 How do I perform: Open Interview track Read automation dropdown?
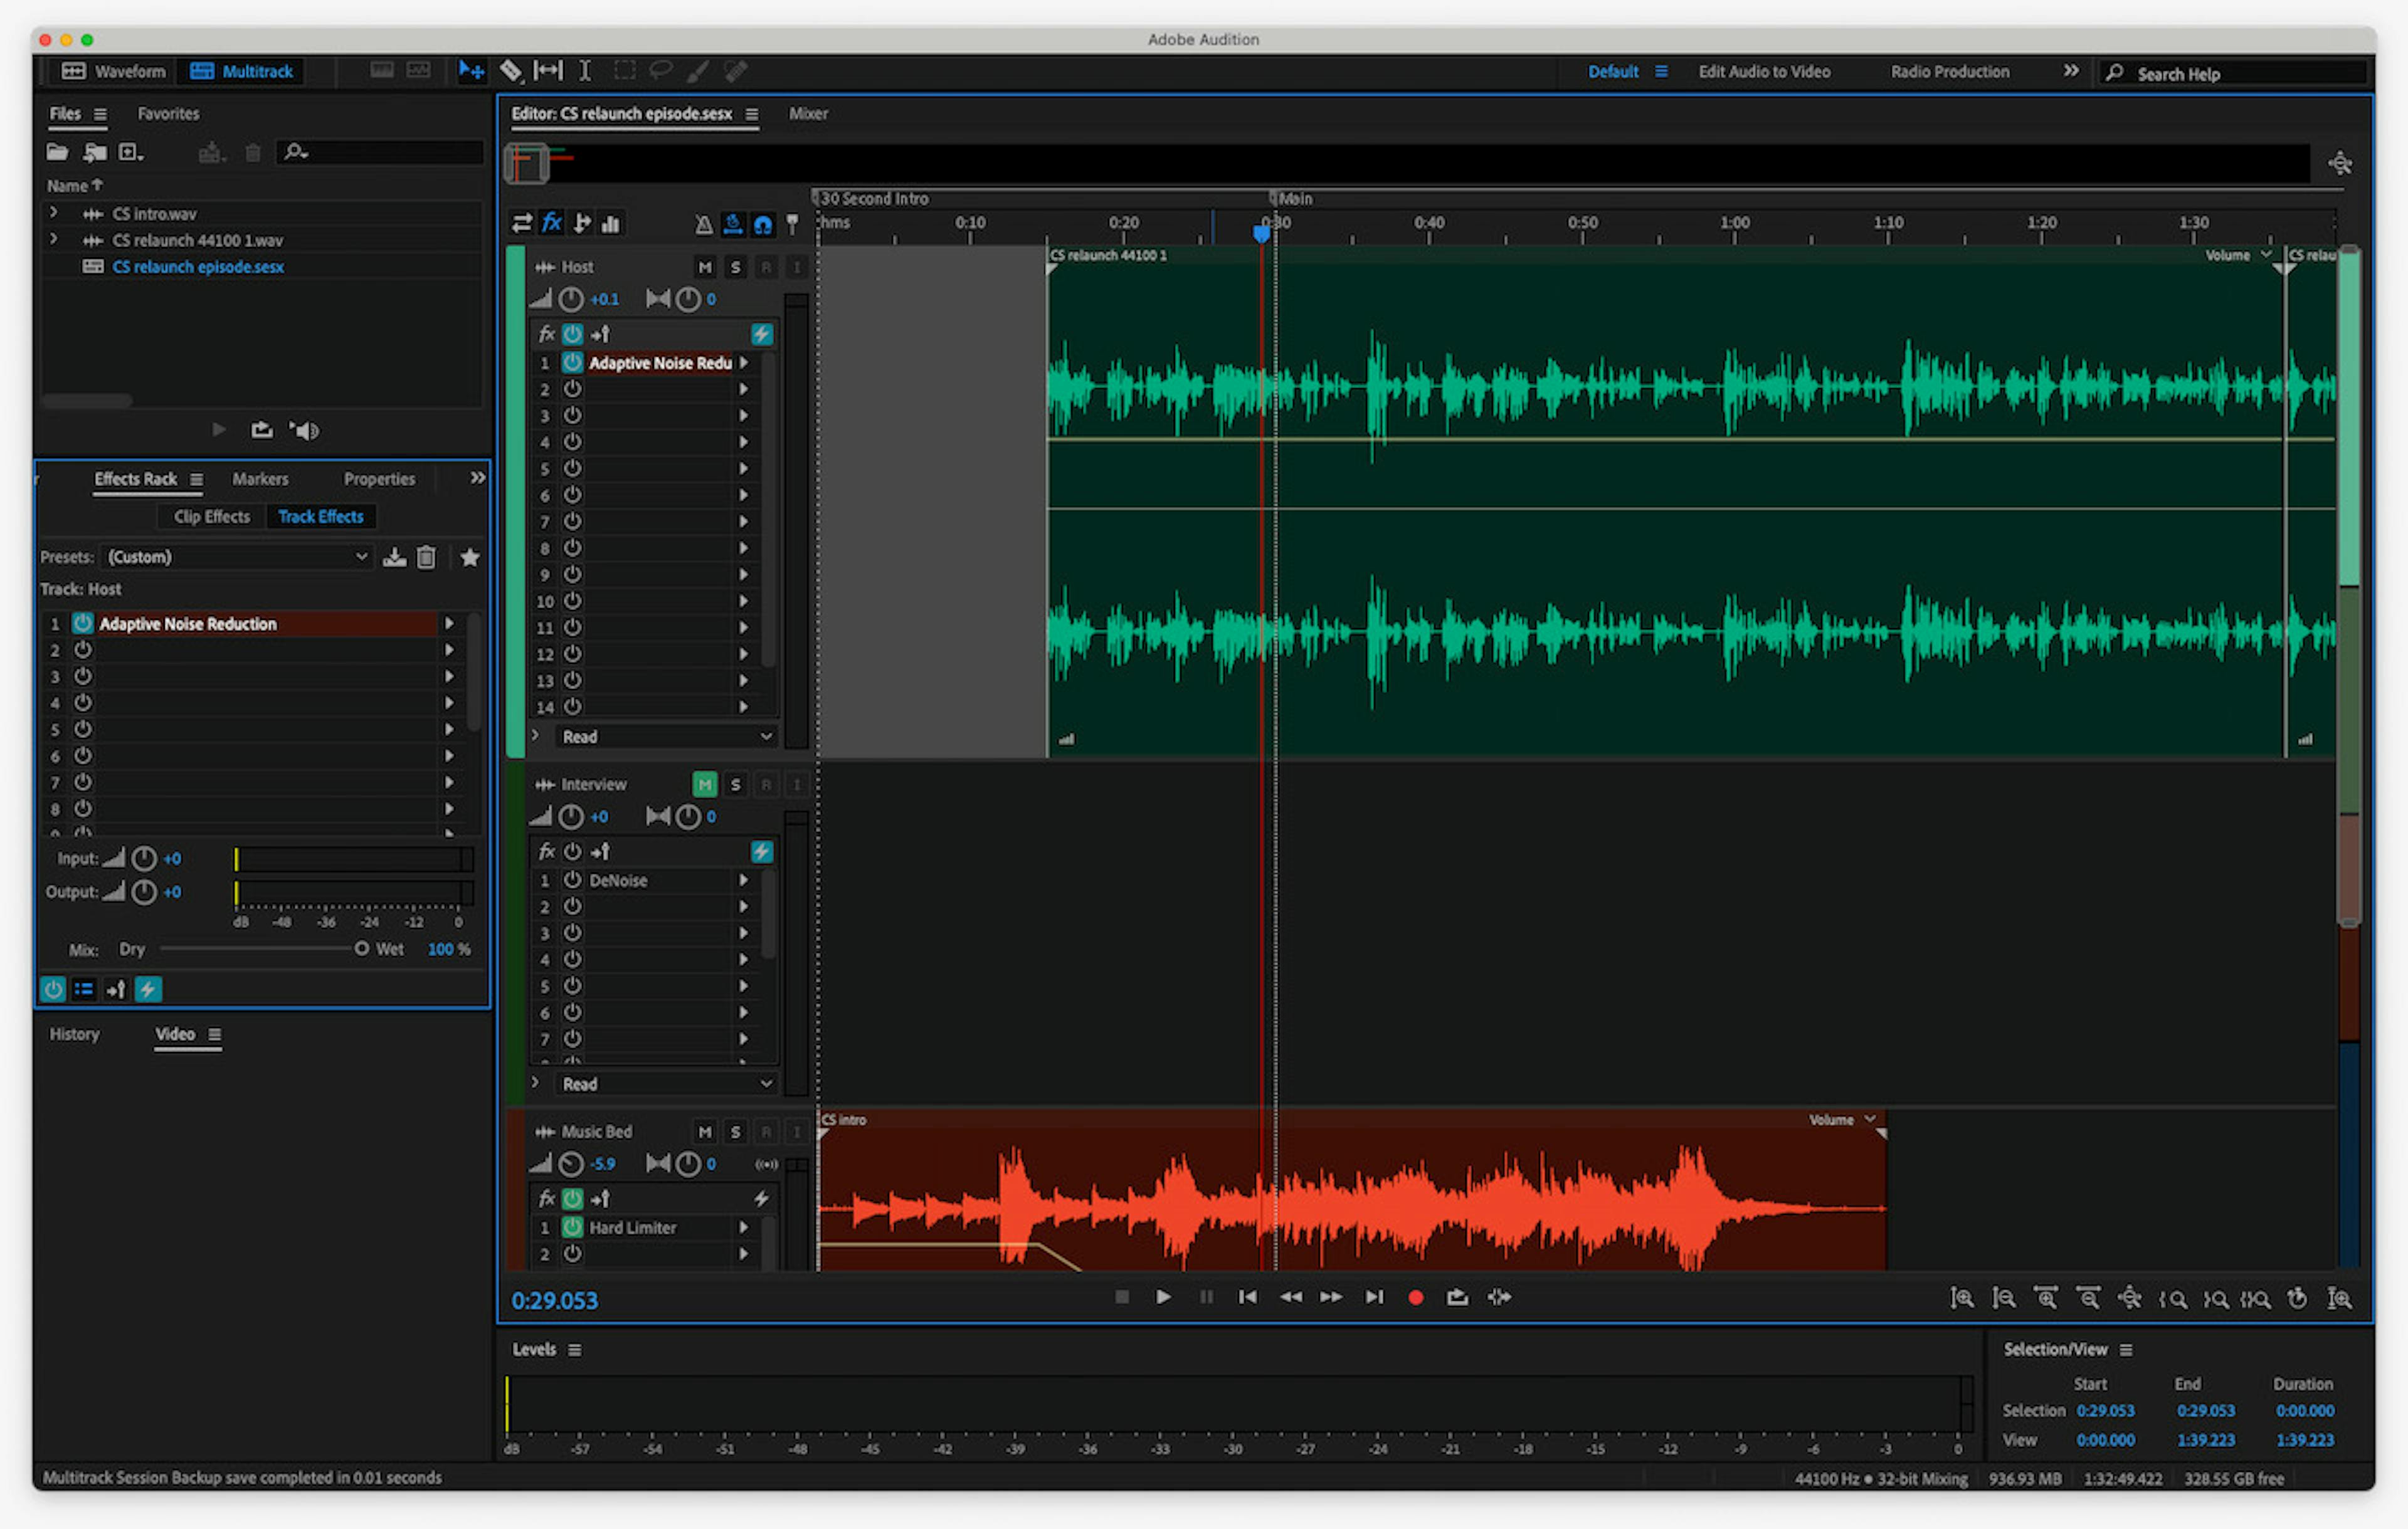coord(667,1084)
